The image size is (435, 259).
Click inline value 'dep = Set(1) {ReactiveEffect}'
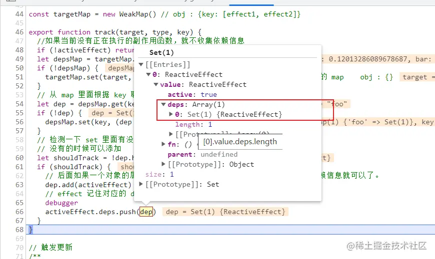pyautogui.click(x=225, y=212)
